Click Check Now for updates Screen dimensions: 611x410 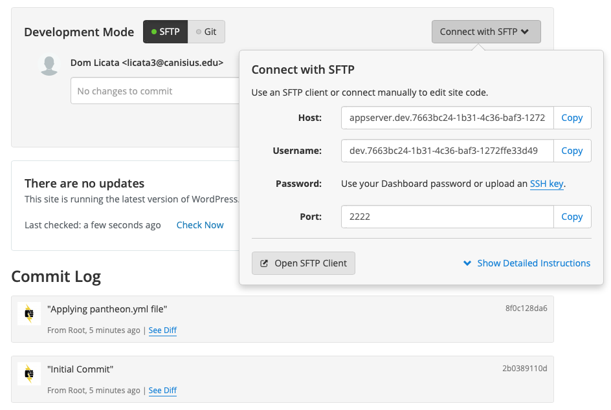coord(200,225)
